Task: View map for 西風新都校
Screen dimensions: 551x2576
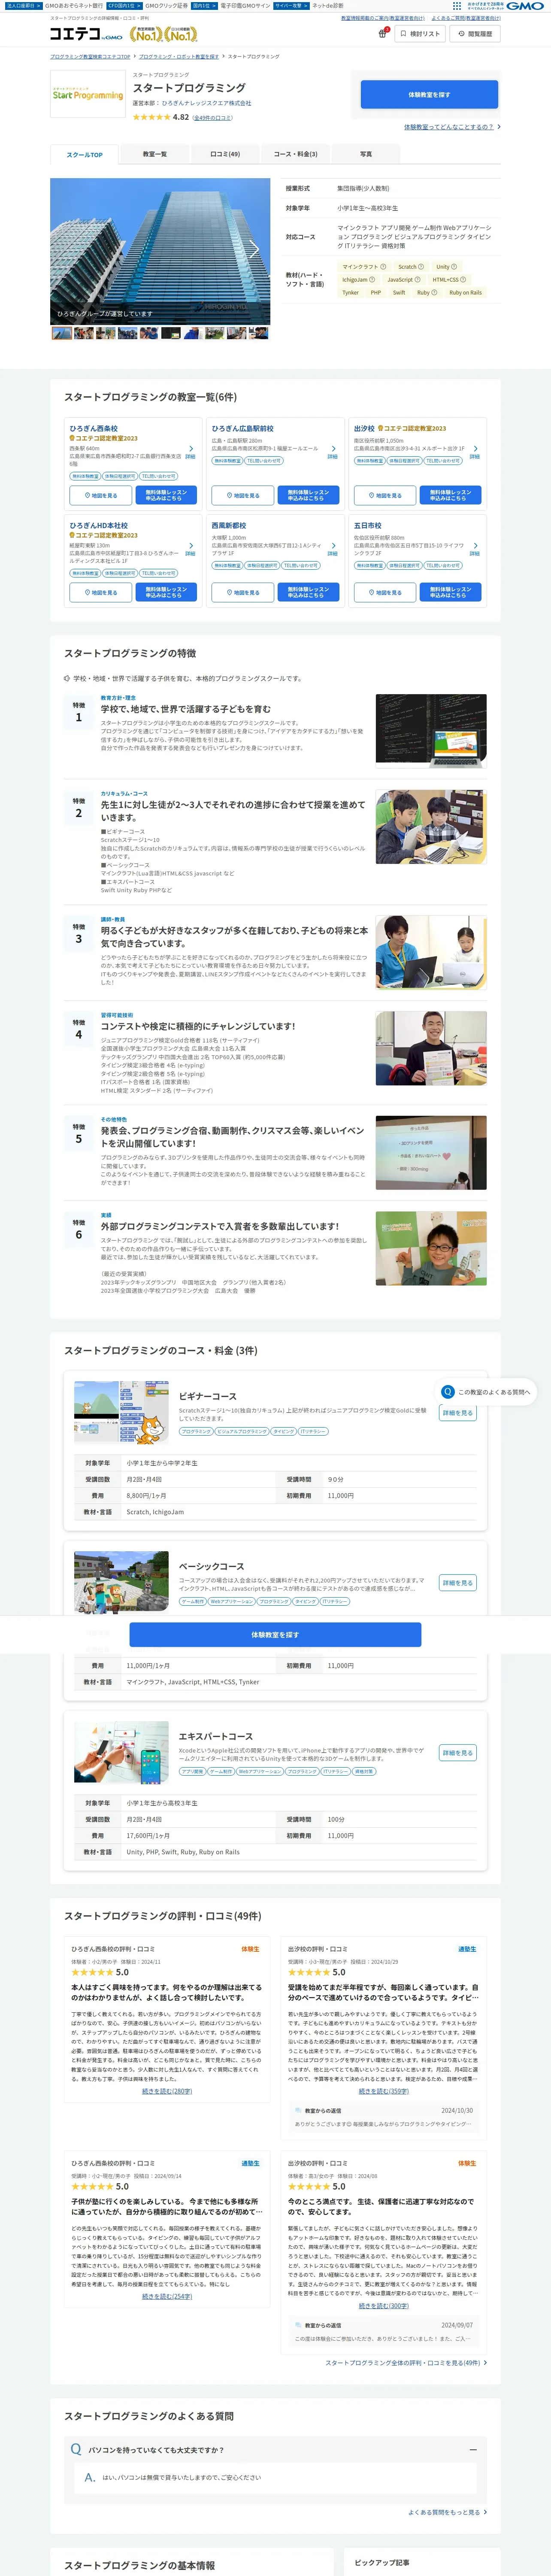Action: [243, 592]
